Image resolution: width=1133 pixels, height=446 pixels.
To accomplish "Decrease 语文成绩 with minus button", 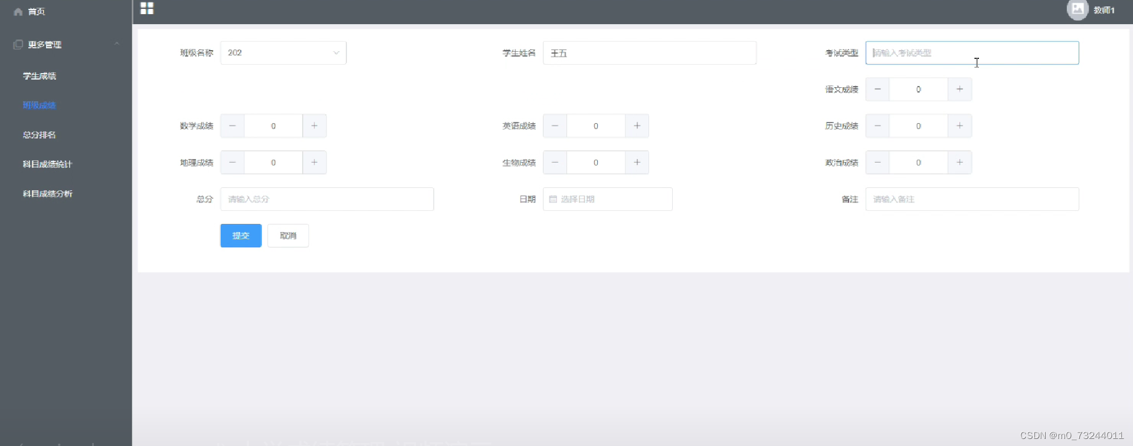I will tap(877, 90).
